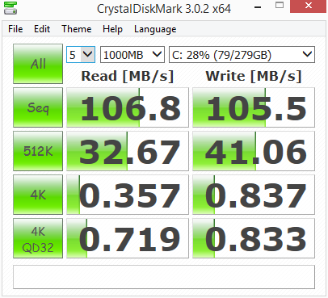Viewport: 328px width, 298px height.
Task: Maximize the CrystalDiskMark window
Action: [x=280, y=6]
